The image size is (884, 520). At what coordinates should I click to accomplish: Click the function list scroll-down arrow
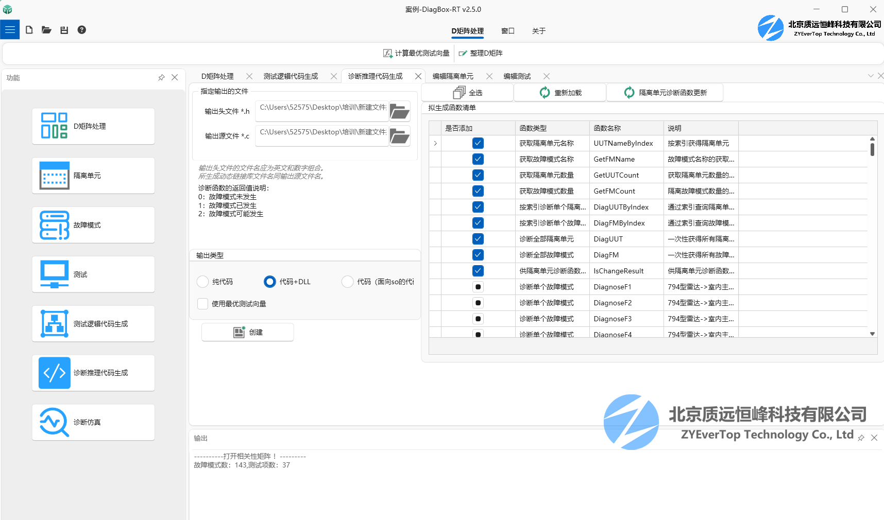872,334
